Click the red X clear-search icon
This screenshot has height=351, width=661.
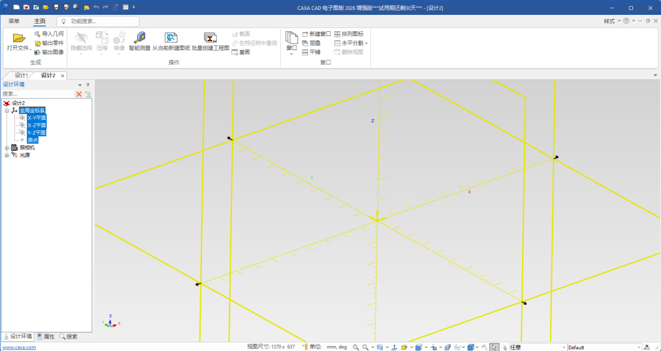(79, 94)
